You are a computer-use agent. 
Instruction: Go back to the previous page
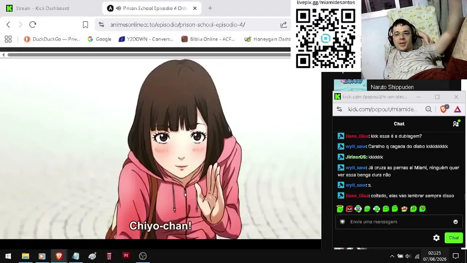tap(8, 24)
